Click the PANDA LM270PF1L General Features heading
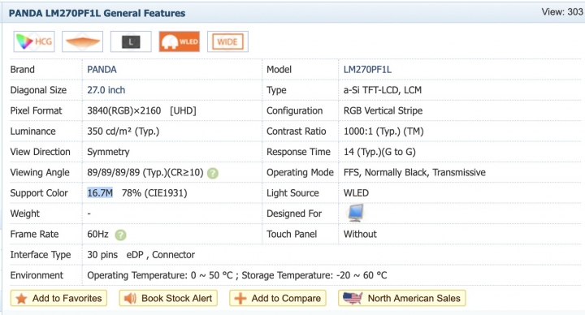Image resolution: width=585 pixels, height=315 pixels. tap(97, 14)
